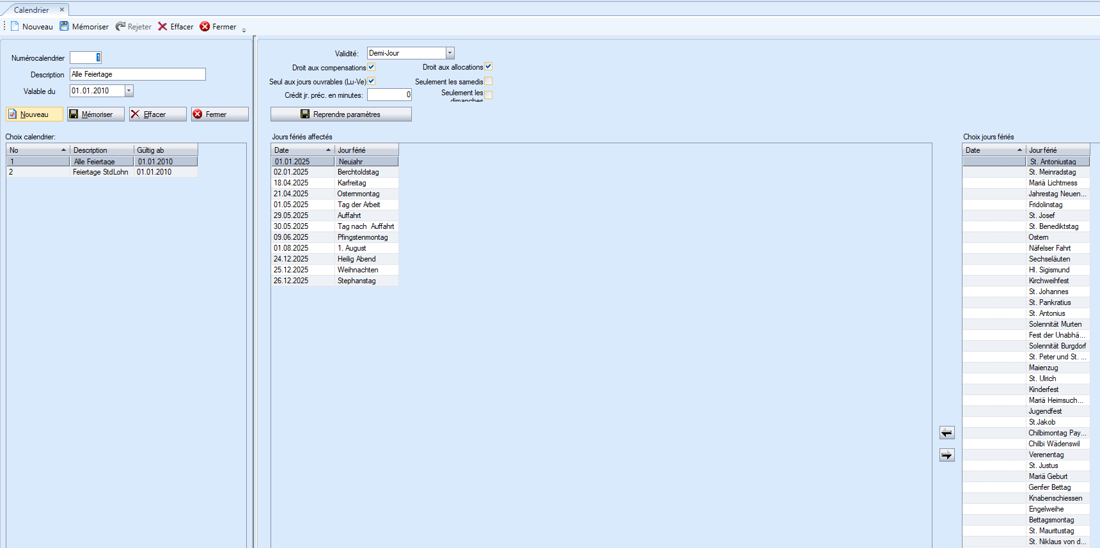
Task: Select the Calendrier tab
Action: click(31, 10)
